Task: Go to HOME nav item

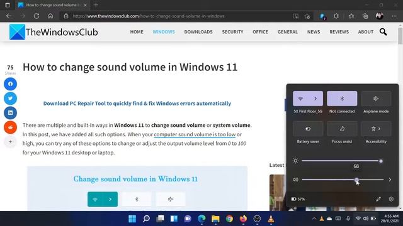Action: [x=137, y=32]
